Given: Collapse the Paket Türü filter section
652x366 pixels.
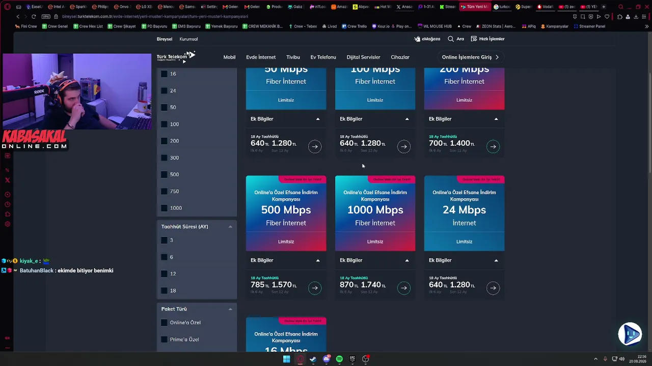Looking at the screenshot, I should click(230, 309).
